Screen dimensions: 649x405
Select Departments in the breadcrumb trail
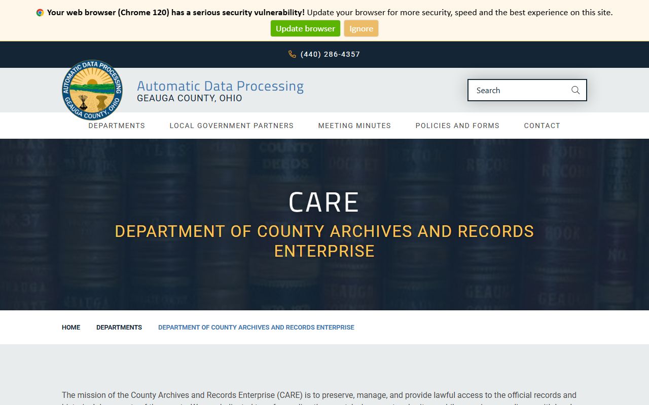click(119, 328)
